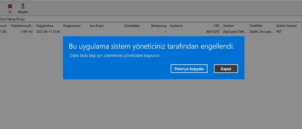
Task: Click CRC value 40A132F2
Action: pos(213,32)
